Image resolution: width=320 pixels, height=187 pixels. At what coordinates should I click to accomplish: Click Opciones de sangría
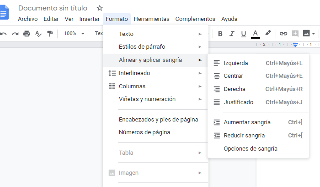[x=250, y=148]
